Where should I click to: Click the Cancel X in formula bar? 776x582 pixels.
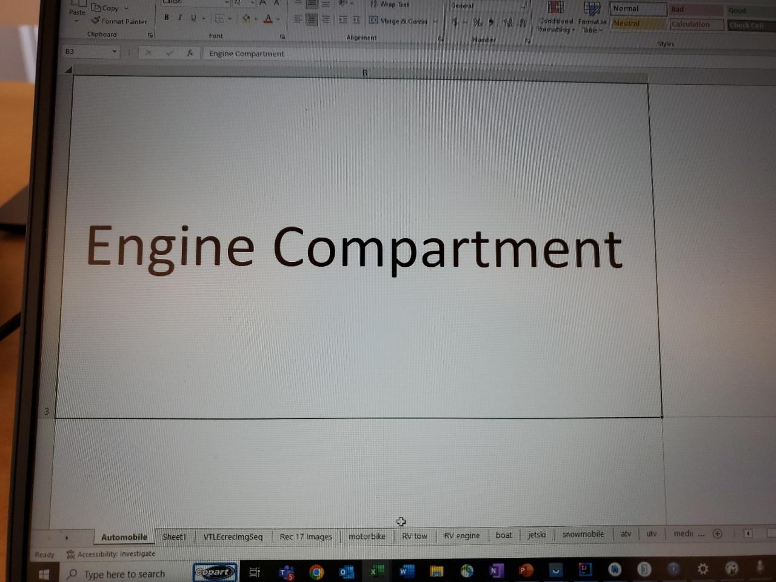tap(149, 53)
